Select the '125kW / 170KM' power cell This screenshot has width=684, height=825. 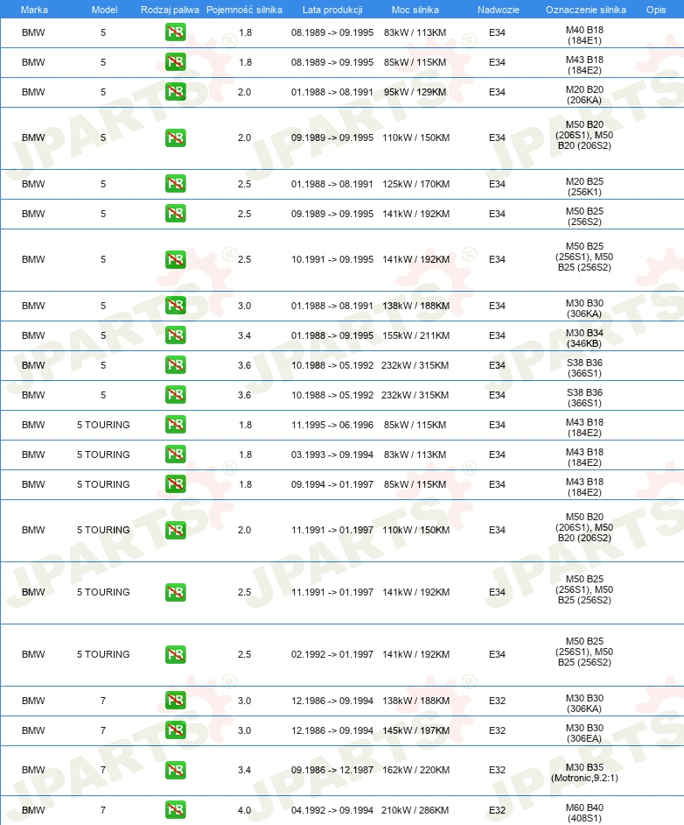pos(416,184)
